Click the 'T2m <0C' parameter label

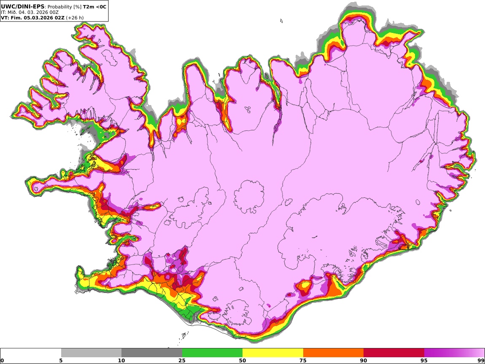click(x=94, y=6)
